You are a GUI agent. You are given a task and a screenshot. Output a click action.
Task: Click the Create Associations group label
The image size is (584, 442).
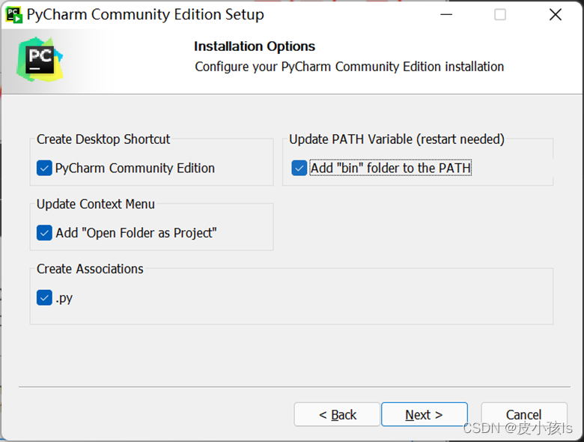pyautogui.click(x=90, y=269)
